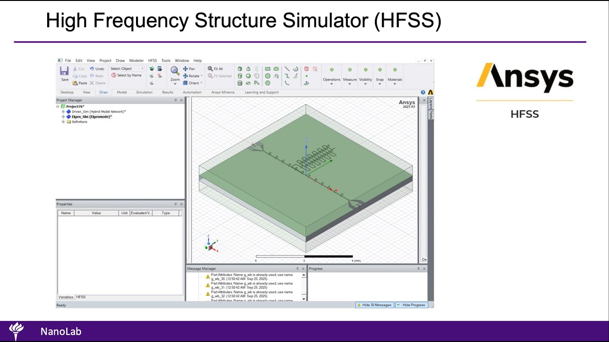Open the Nets side tab
Image resolution: width=609 pixels, height=342 pixels.
pyautogui.click(x=430, y=115)
